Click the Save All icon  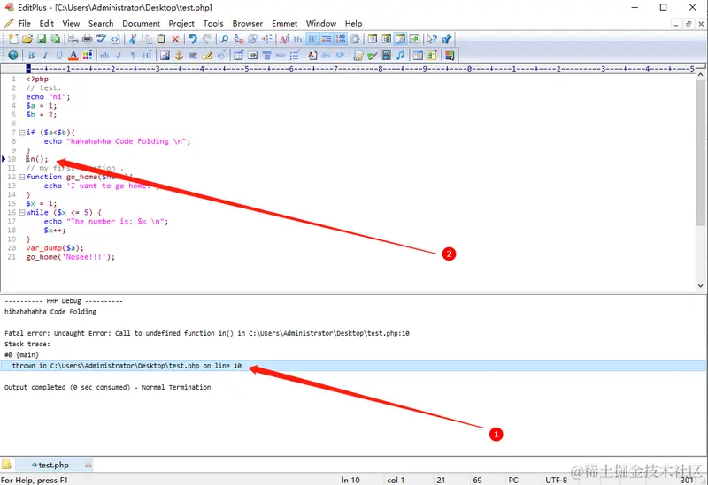pos(55,39)
